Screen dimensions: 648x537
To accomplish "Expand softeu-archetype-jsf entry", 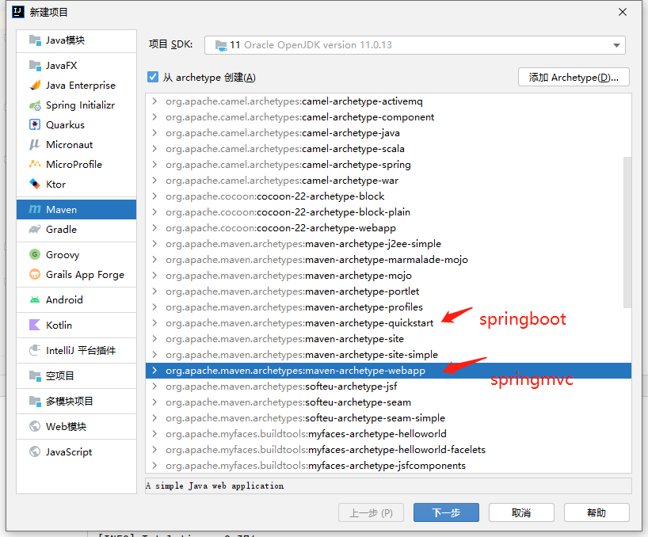I will point(154,387).
